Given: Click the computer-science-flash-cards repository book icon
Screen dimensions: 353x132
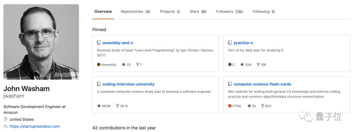Looking at the screenshot, I should coord(230,84).
